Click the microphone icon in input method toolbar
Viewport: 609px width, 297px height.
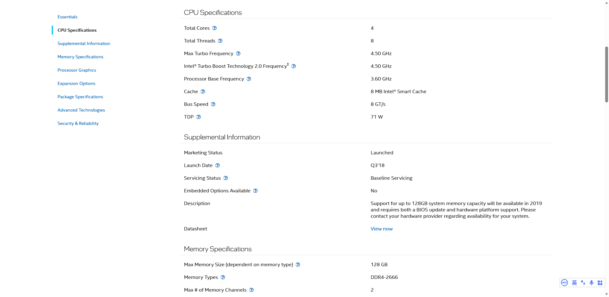[x=592, y=283]
